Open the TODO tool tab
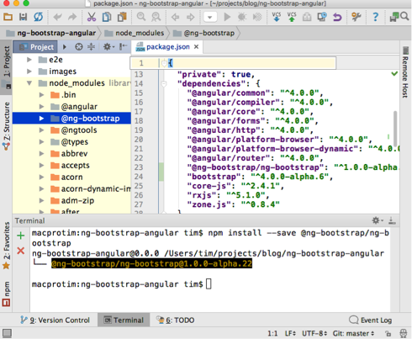The height and width of the screenshot is (339, 412). 176,320
